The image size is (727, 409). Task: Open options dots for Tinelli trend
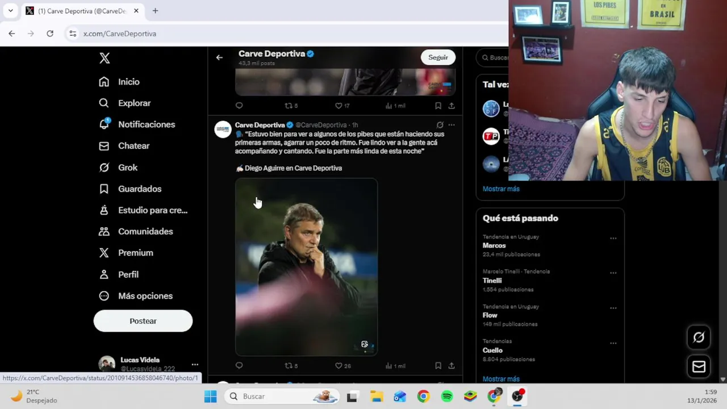click(x=613, y=273)
